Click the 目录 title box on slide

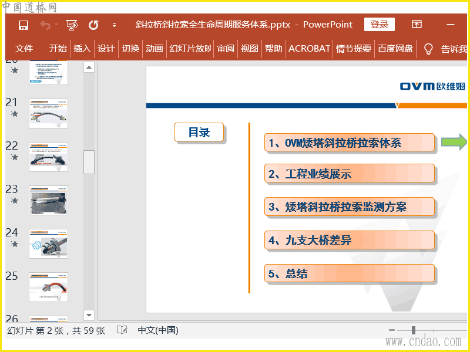(199, 132)
